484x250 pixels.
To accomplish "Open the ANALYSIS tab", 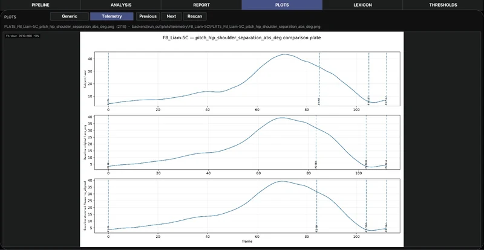I will (120, 5).
